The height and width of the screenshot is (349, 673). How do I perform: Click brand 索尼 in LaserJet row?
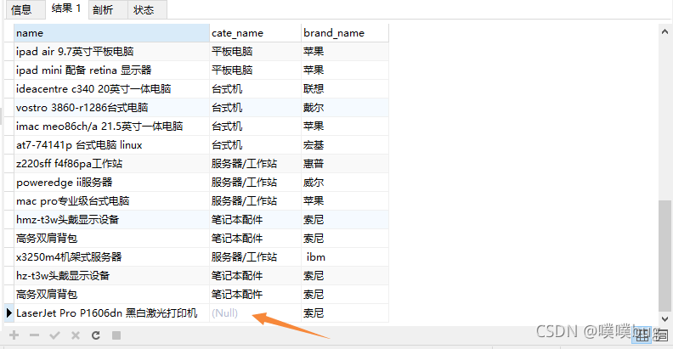345,313
